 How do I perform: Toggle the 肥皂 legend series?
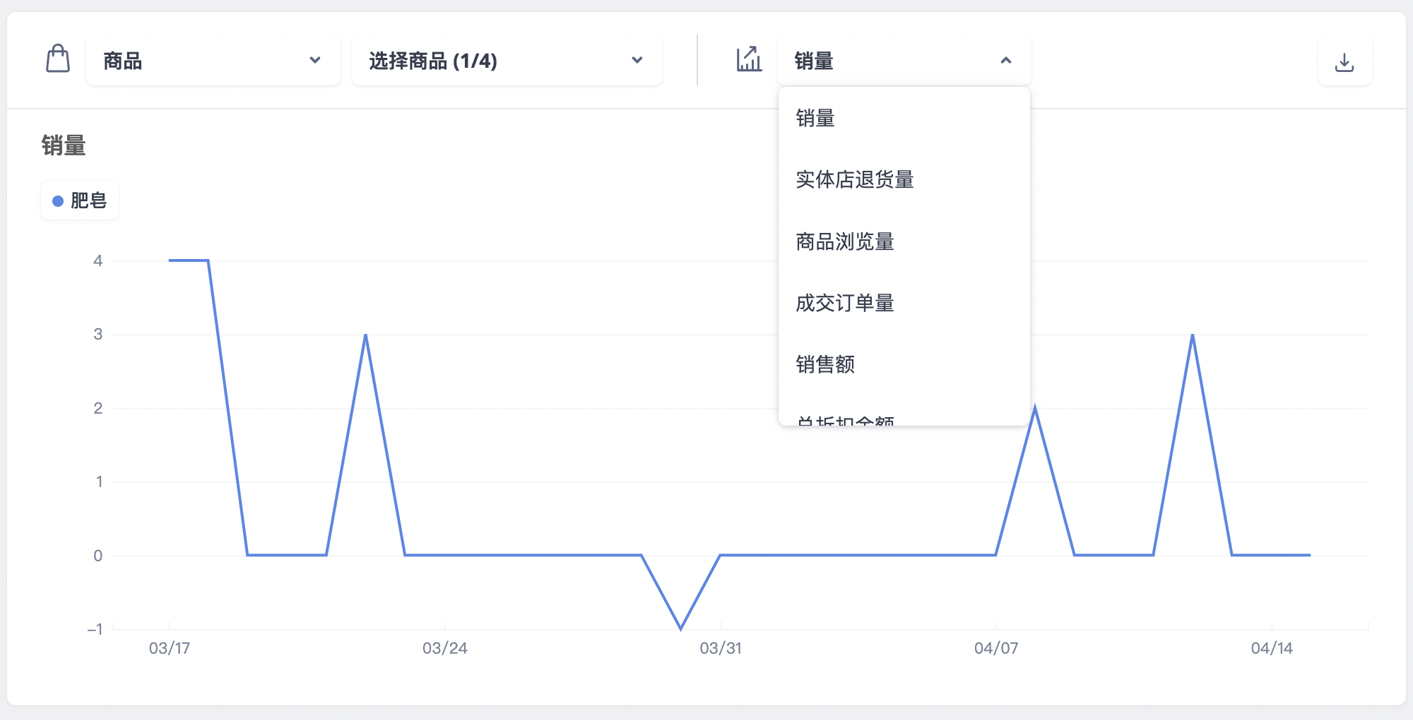[80, 200]
